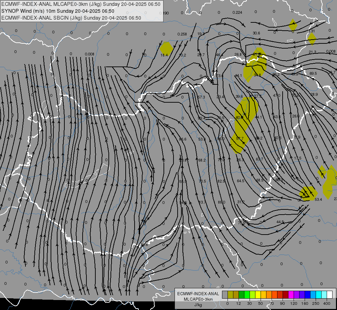Click the orange swatch left of tick 70

coord(269,294)
